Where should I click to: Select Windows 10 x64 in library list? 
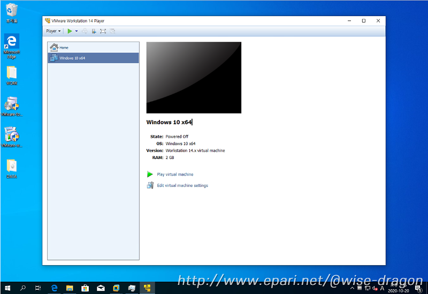click(x=93, y=58)
